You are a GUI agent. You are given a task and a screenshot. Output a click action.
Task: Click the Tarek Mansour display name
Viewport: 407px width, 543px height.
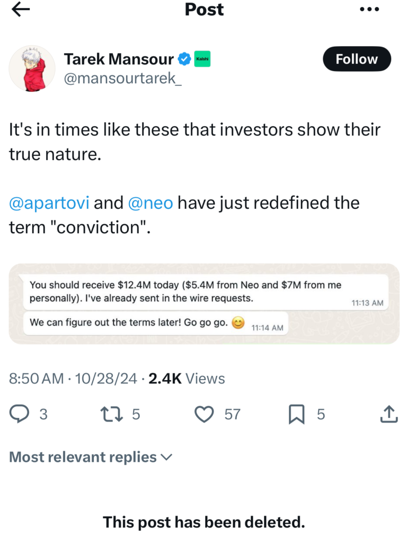tap(119, 59)
